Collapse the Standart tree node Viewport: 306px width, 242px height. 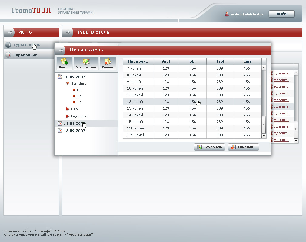(x=68, y=83)
